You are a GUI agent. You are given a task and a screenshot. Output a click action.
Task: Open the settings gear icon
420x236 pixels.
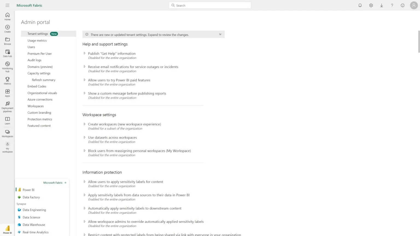coord(371,5)
